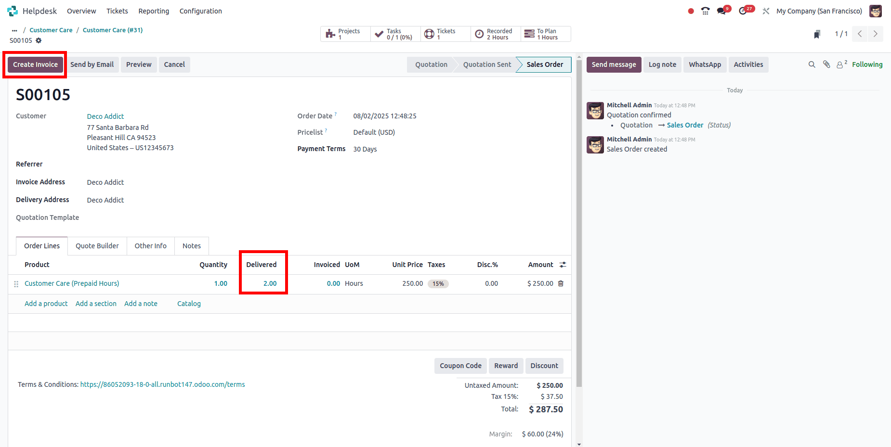View followers via the person icon

click(840, 64)
